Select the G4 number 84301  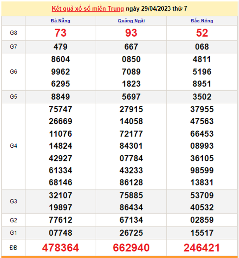click(x=131, y=146)
